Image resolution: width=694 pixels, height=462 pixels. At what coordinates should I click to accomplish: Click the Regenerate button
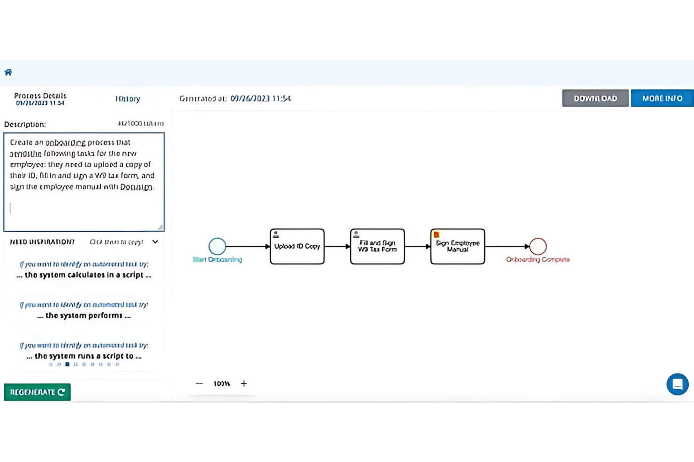click(x=37, y=392)
